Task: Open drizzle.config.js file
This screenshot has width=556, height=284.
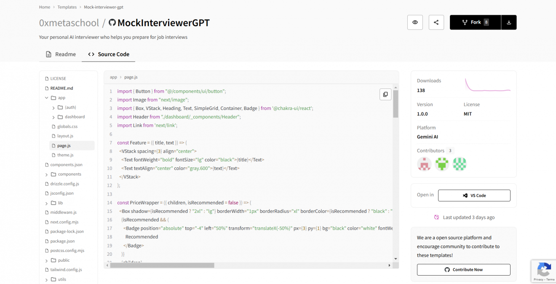Action: point(64,184)
